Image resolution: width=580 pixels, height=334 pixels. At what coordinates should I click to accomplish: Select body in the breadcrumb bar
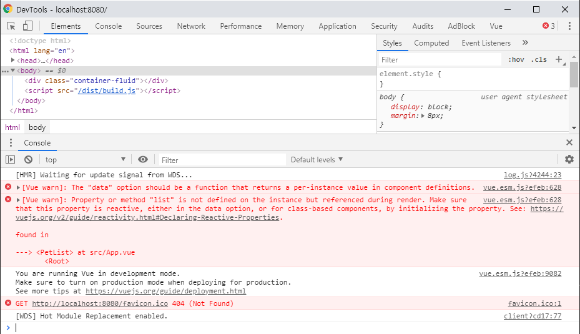click(x=37, y=127)
